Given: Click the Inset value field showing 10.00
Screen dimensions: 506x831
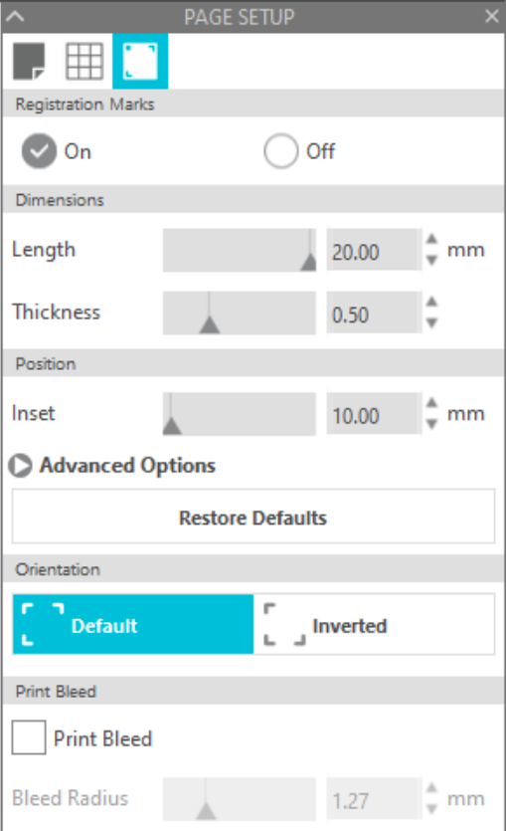Looking at the screenshot, I should point(374,414).
